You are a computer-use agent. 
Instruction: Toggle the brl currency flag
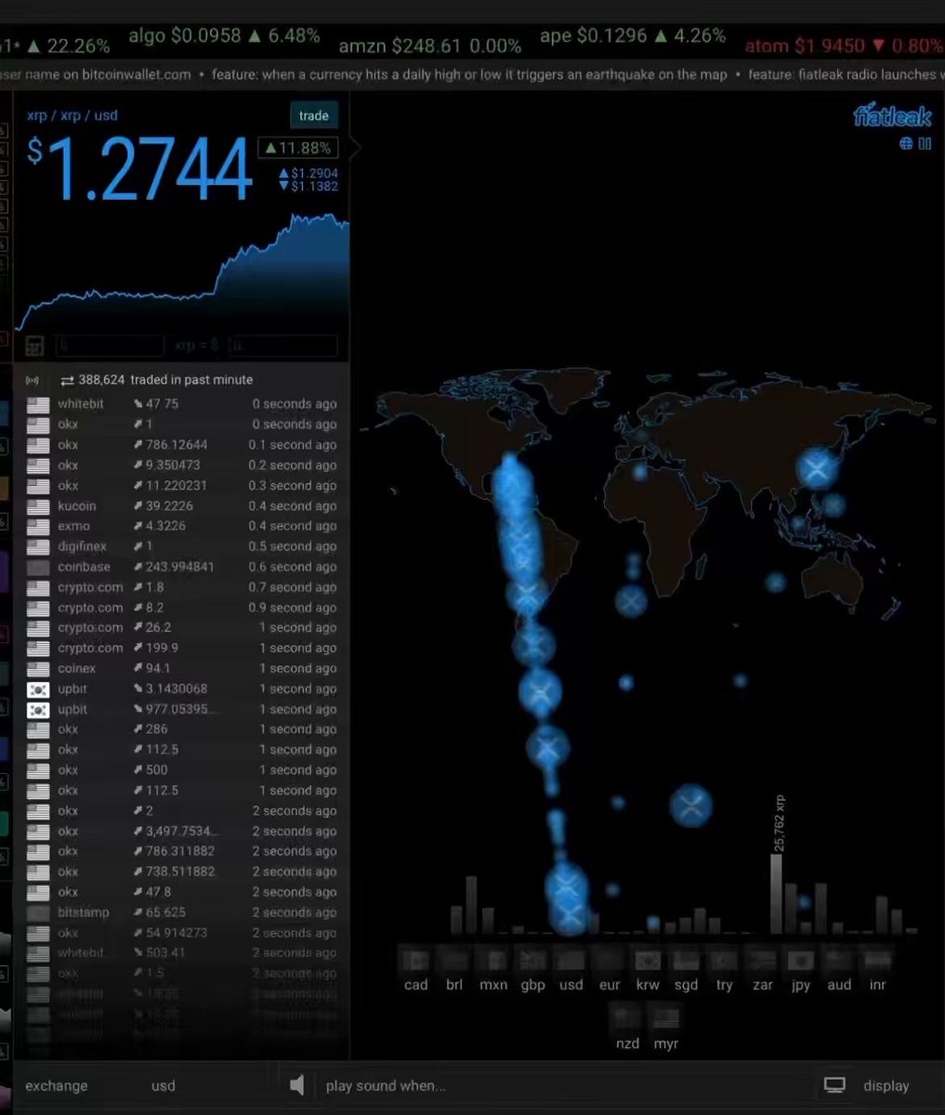pyautogui.click(x=454, y=960)
